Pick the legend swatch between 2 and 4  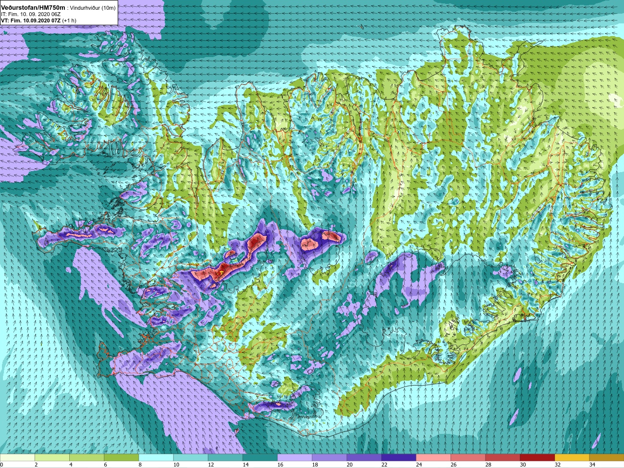point(52,458)
